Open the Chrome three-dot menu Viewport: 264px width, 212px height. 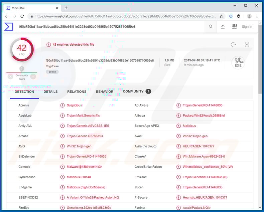pos(257,16)
